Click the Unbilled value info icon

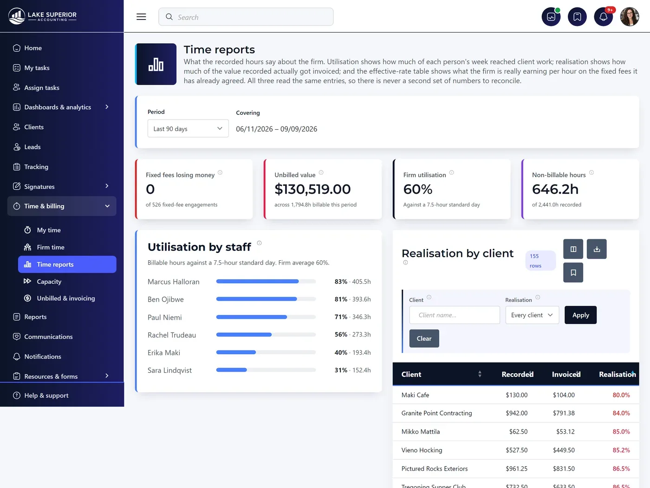[x=321, y=172]
